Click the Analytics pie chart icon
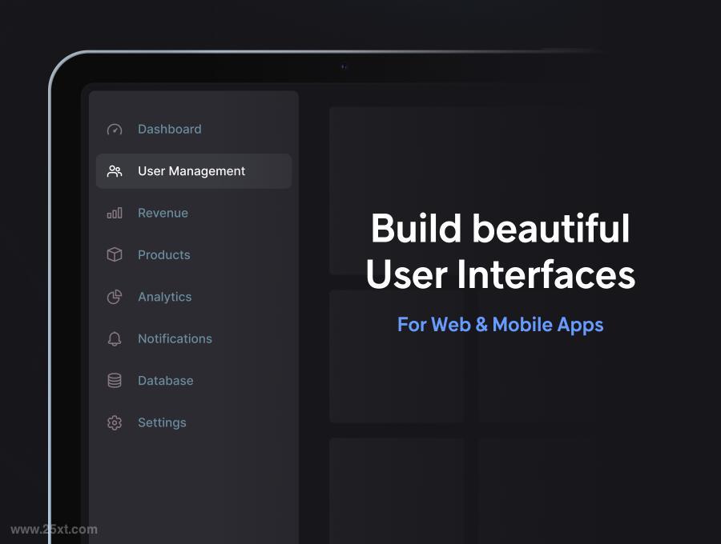721x544 pixels. pyautogui.click(x=115, y=297)
